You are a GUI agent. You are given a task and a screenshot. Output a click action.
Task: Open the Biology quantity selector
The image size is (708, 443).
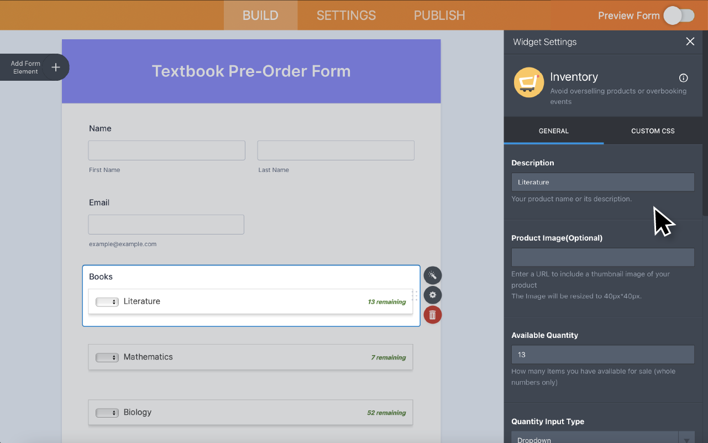107,412
